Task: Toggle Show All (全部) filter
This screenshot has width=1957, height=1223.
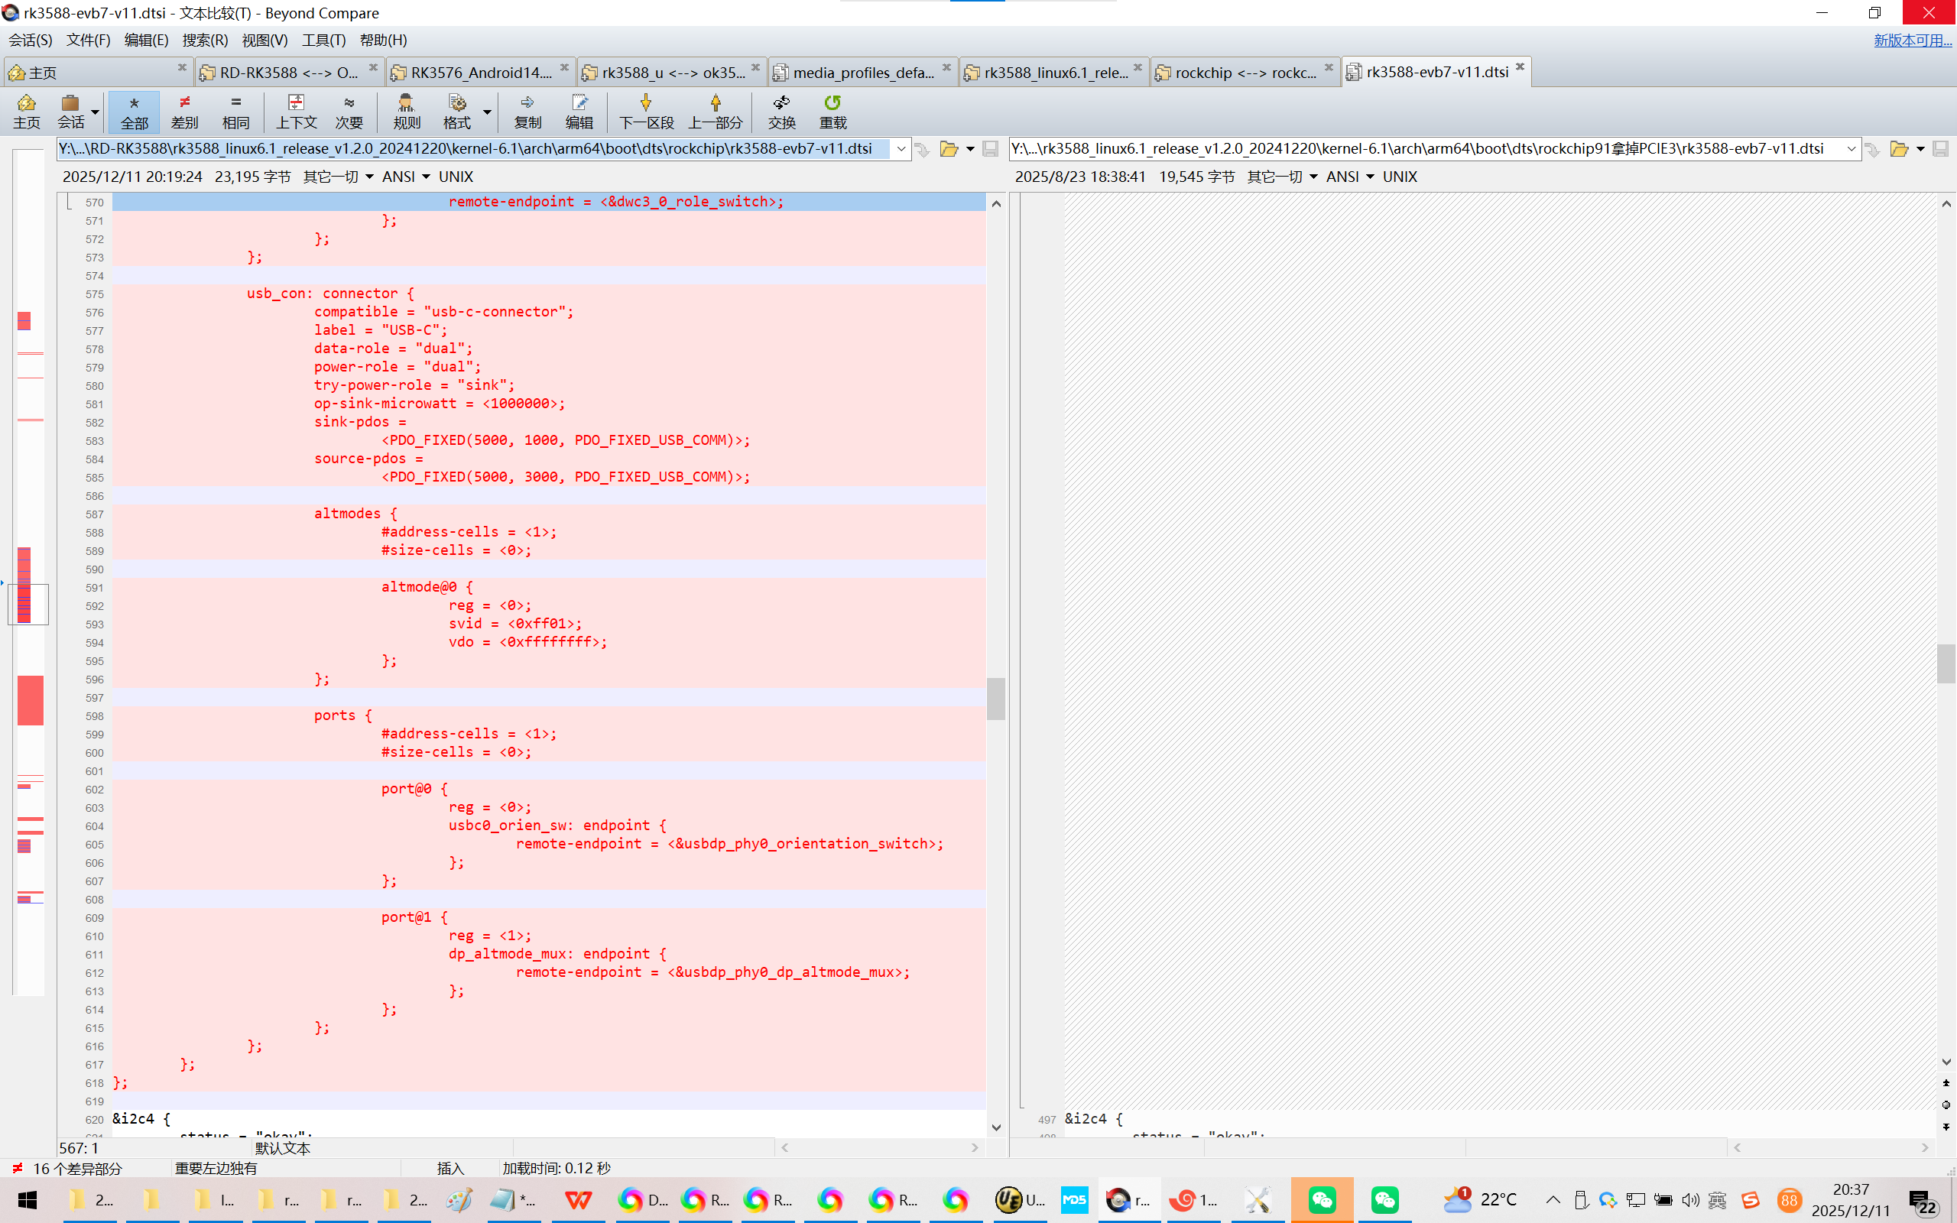Action: [135, 111]
